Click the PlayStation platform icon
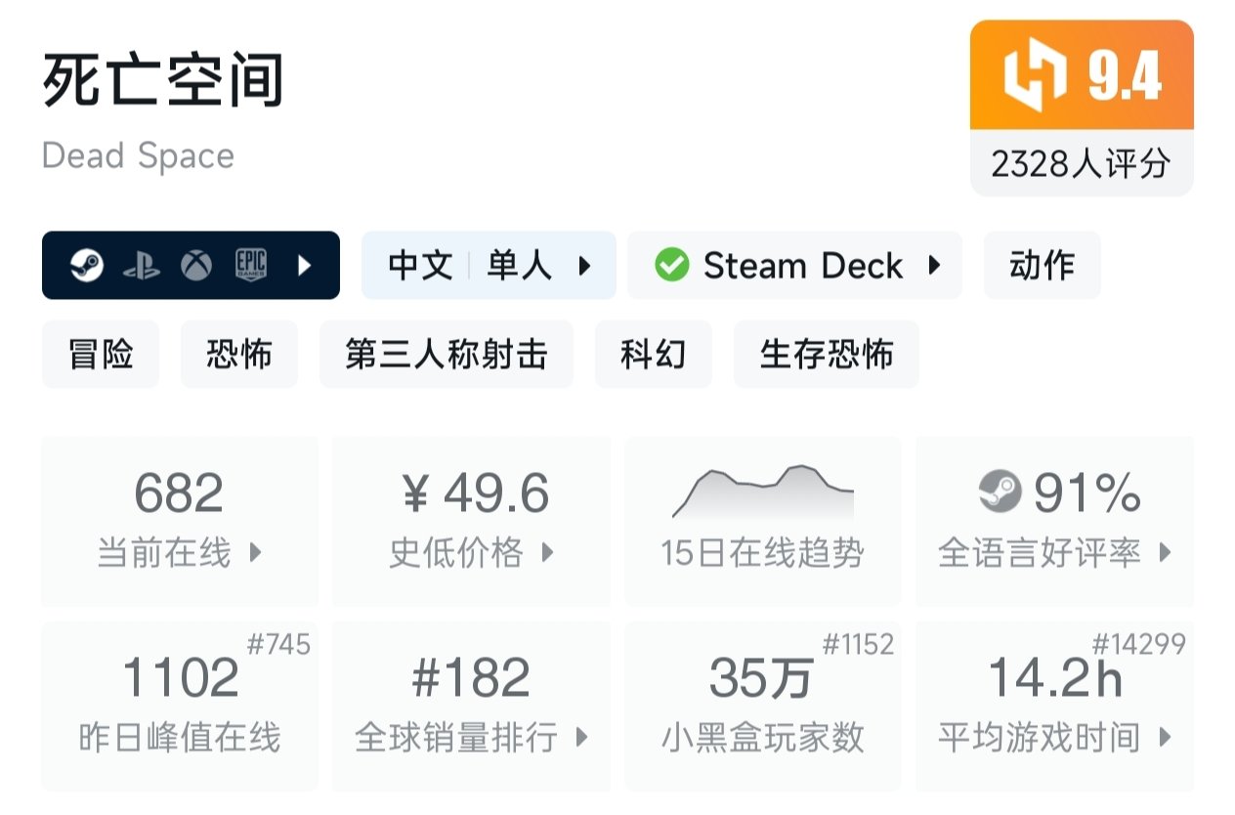 pyautogui.click(x=142, y=266)
